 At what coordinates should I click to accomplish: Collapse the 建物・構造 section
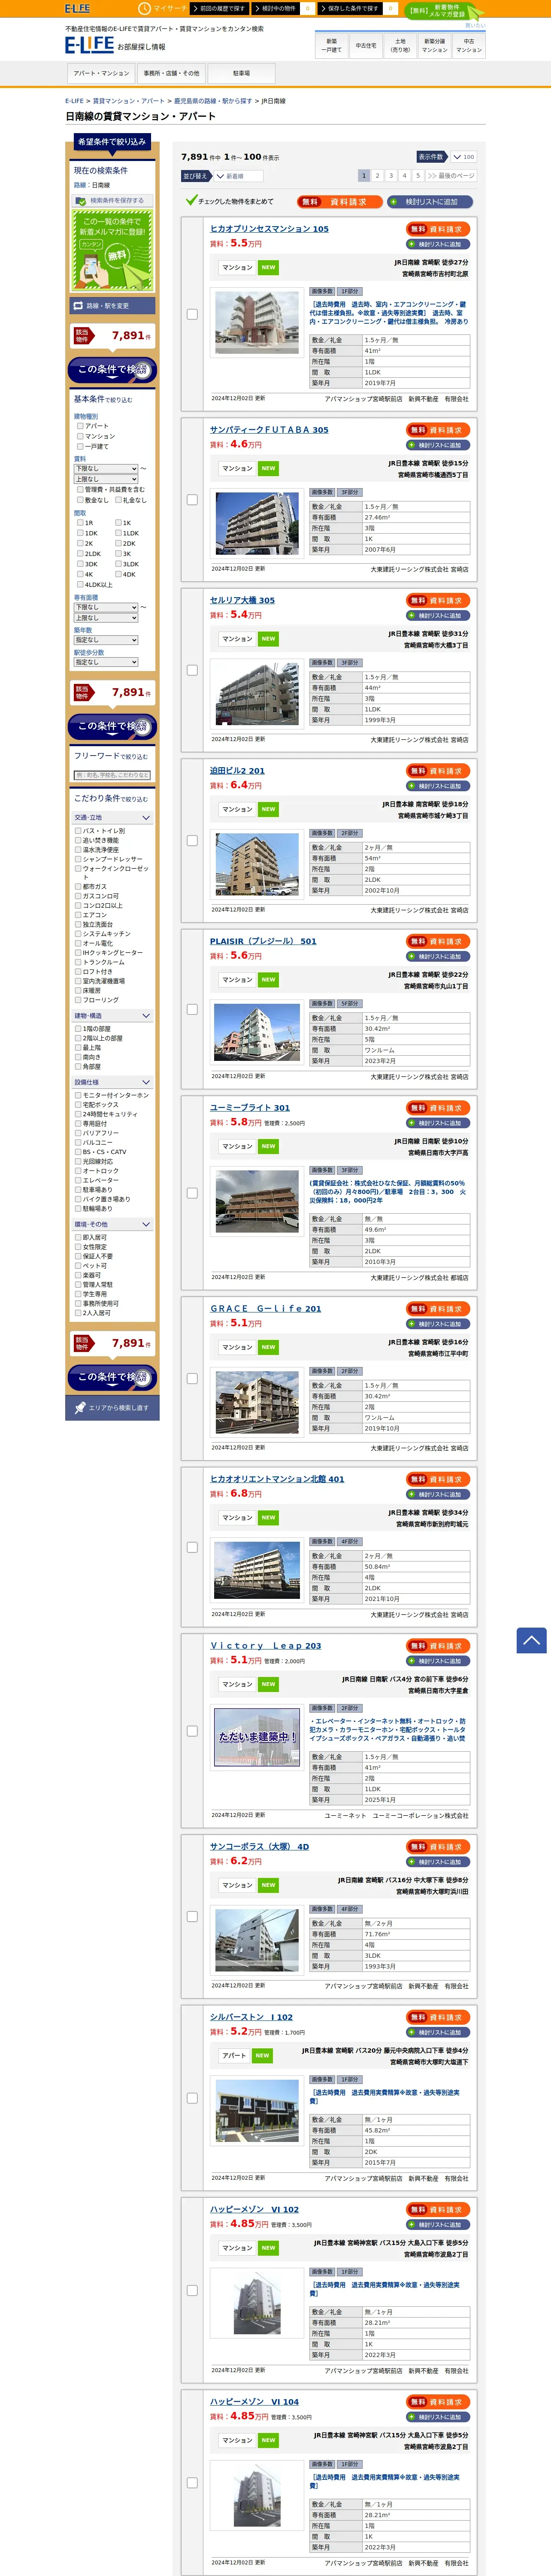(x=112, y=1016)
